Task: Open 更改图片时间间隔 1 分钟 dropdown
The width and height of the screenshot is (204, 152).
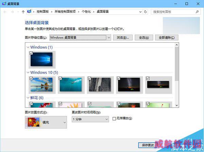Action: 90,119
